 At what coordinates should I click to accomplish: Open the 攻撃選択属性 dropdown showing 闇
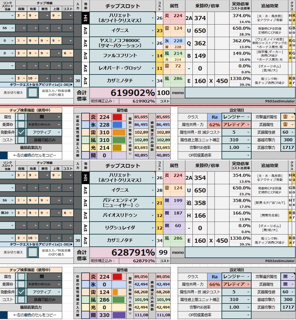coord(292,277)
